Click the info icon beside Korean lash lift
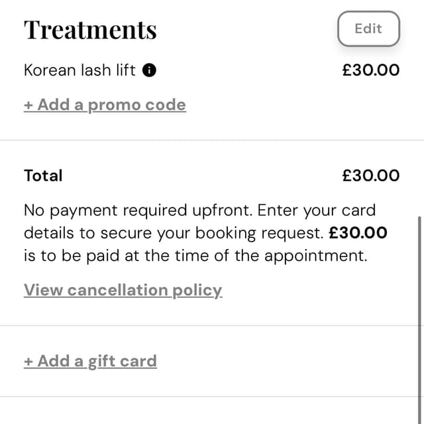 (x=150, y=70)
